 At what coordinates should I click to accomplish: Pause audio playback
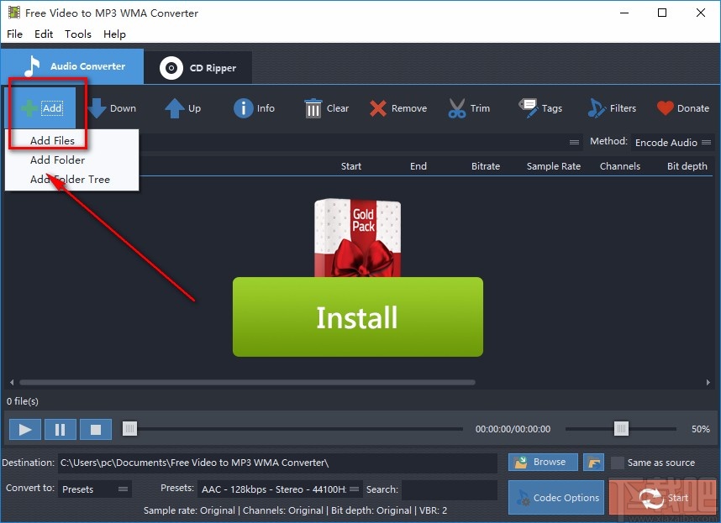pos(61,429)
